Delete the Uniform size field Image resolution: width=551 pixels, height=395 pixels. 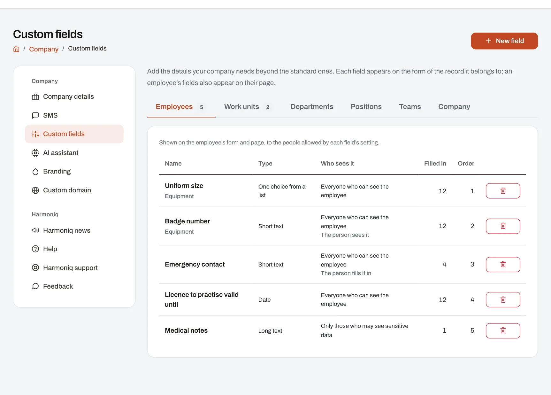point(503,191)
